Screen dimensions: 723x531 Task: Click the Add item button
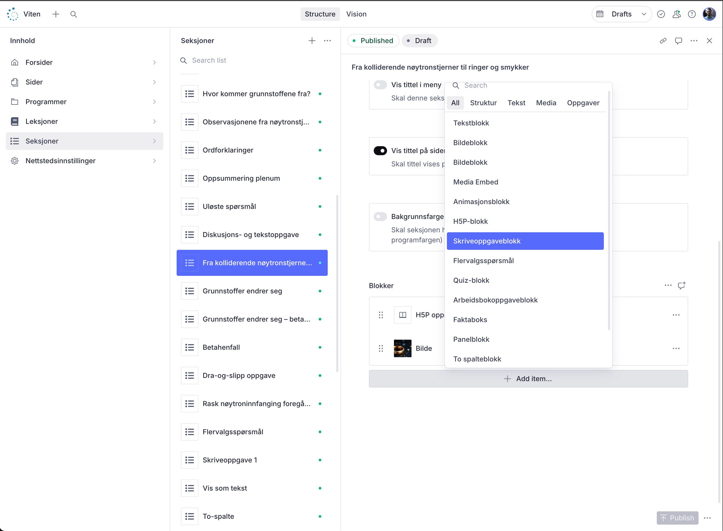pos(528,379)
